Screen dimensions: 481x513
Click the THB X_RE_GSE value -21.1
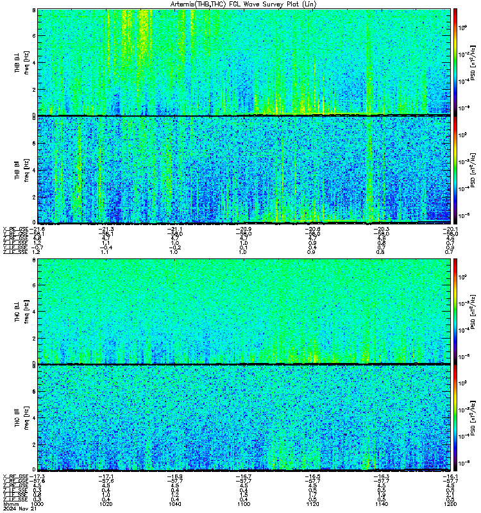175,229
